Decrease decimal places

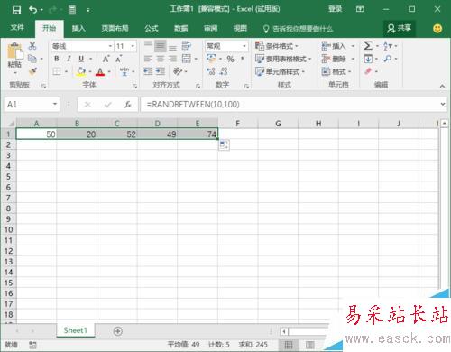(x=224, y=71)
